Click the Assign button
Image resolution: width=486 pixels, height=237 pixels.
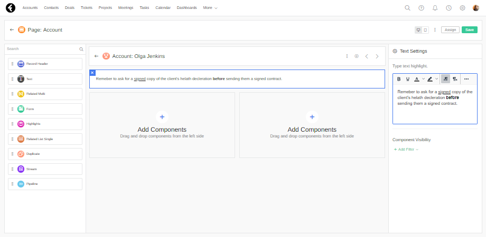click(x=450, y=30)
